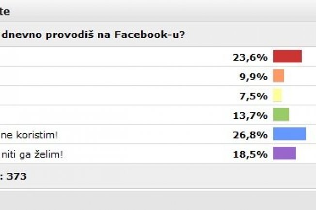Select the 23,6% percentage text
The width and height of the screenshot is (316, 210).
coord(250,57)
